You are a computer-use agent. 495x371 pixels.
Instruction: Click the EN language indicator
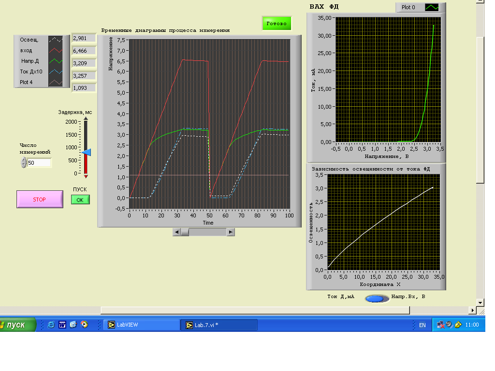click(422, 325)
